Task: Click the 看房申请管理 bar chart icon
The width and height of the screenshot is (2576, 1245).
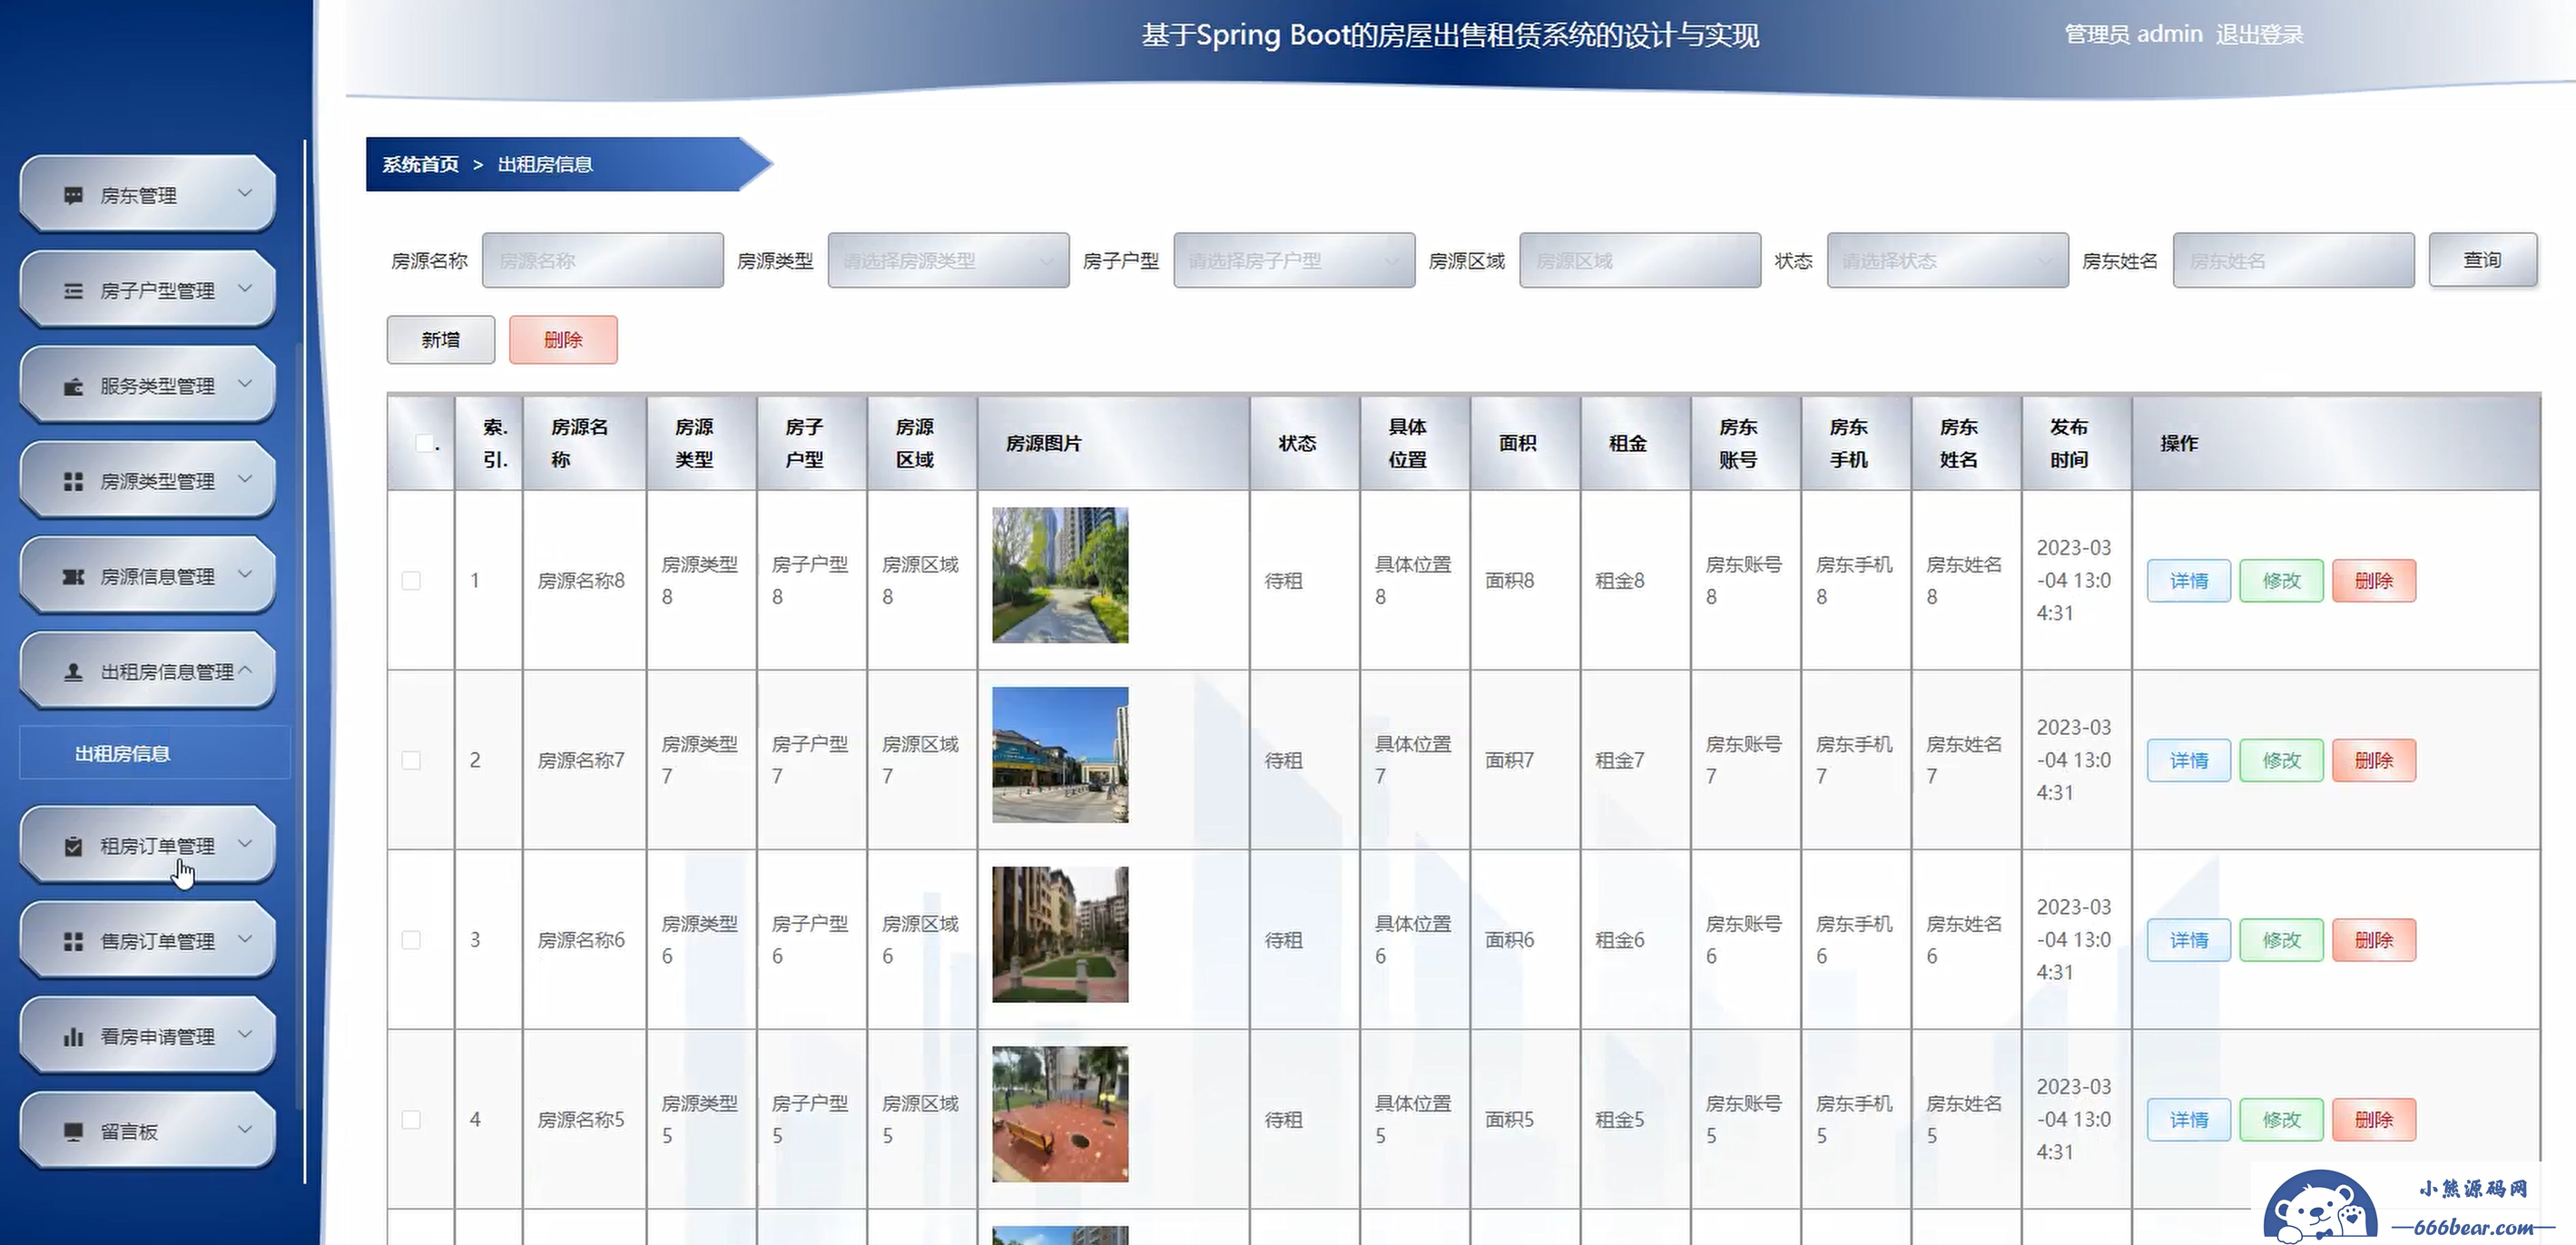Action: pos(73,1037)
